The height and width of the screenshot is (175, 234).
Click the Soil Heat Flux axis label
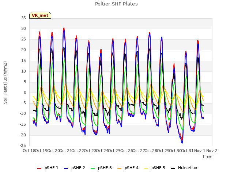[x=5, y=82]
